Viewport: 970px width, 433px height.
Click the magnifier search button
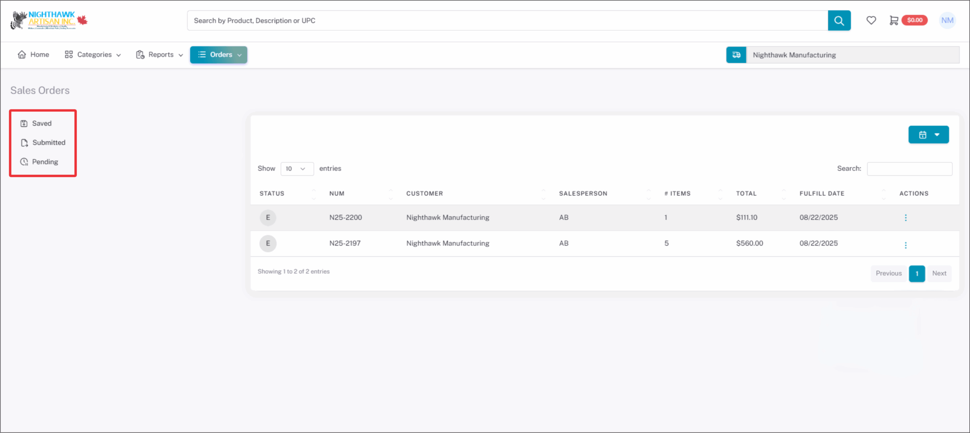coord(839,20)
